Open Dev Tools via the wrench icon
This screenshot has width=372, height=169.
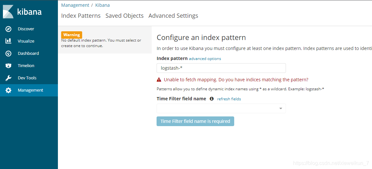(x=8, y=78)
